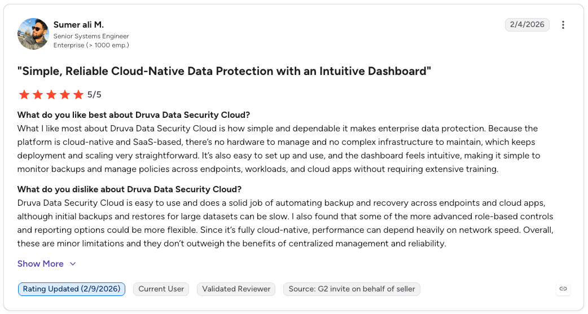Screen dimensions: 588x314
Task: Copy the review link via the chain icon
Action: tap(563, 289)
